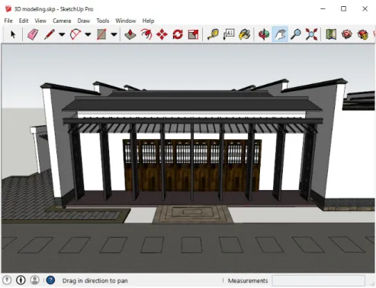This screenshot has width=376, height=288.
Task: Select the Zoom magnifier tool
Action: [296, 34]
